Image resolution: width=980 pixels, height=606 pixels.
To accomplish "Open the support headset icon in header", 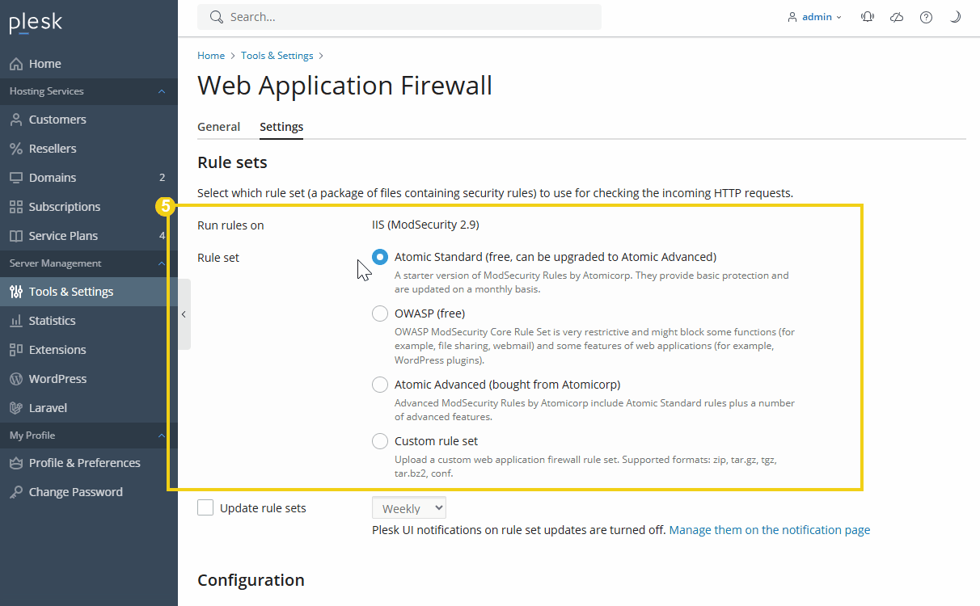I will click(x=868, y=17).
